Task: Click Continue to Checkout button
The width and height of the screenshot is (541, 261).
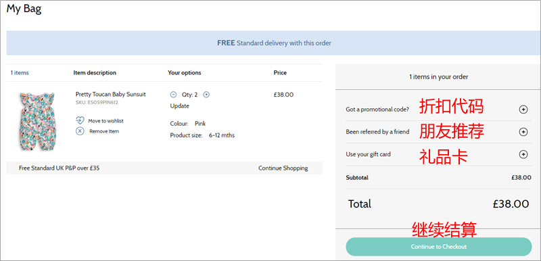Action: pos(438,247)
